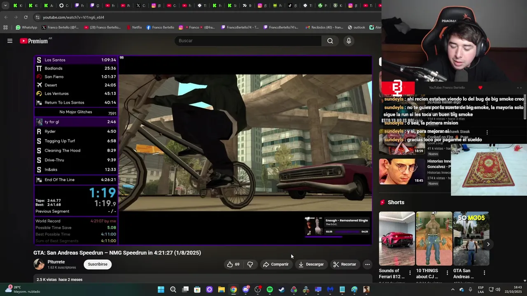Show hidden tray icons chevron
This screenshot has width=527, height=296.
click(x=452, y=289)
